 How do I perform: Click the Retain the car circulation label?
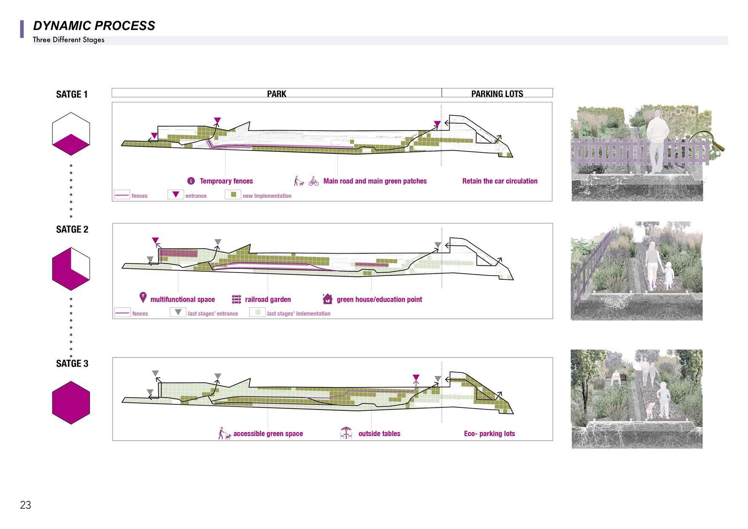click(x=500, y=181)
